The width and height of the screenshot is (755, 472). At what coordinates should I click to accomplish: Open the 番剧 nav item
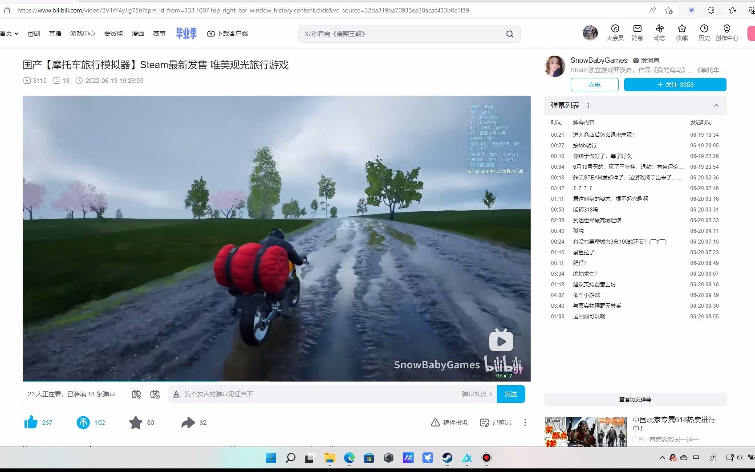(x=34, y=33)
